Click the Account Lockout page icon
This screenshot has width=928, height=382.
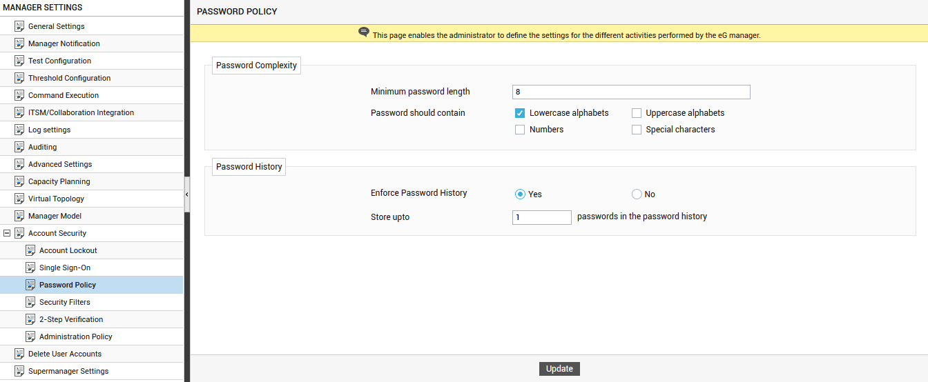(x=30, y=250)
